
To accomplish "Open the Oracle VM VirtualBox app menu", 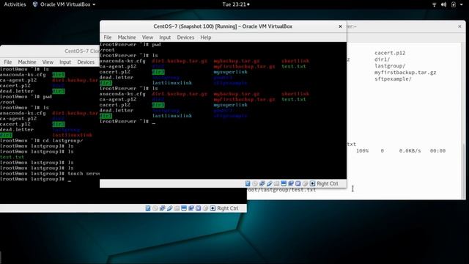I will (64, 4).
